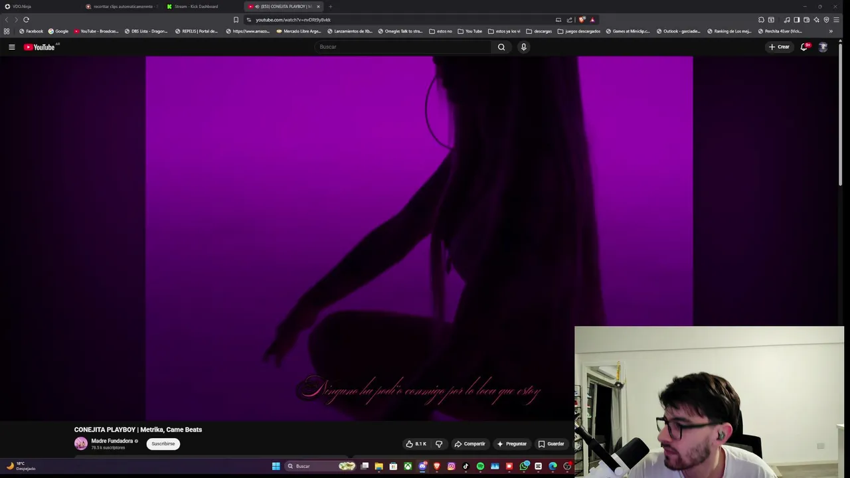850x478 pixels.
Task: Open Xbox app from the taskbar
Action: [408, 466]
